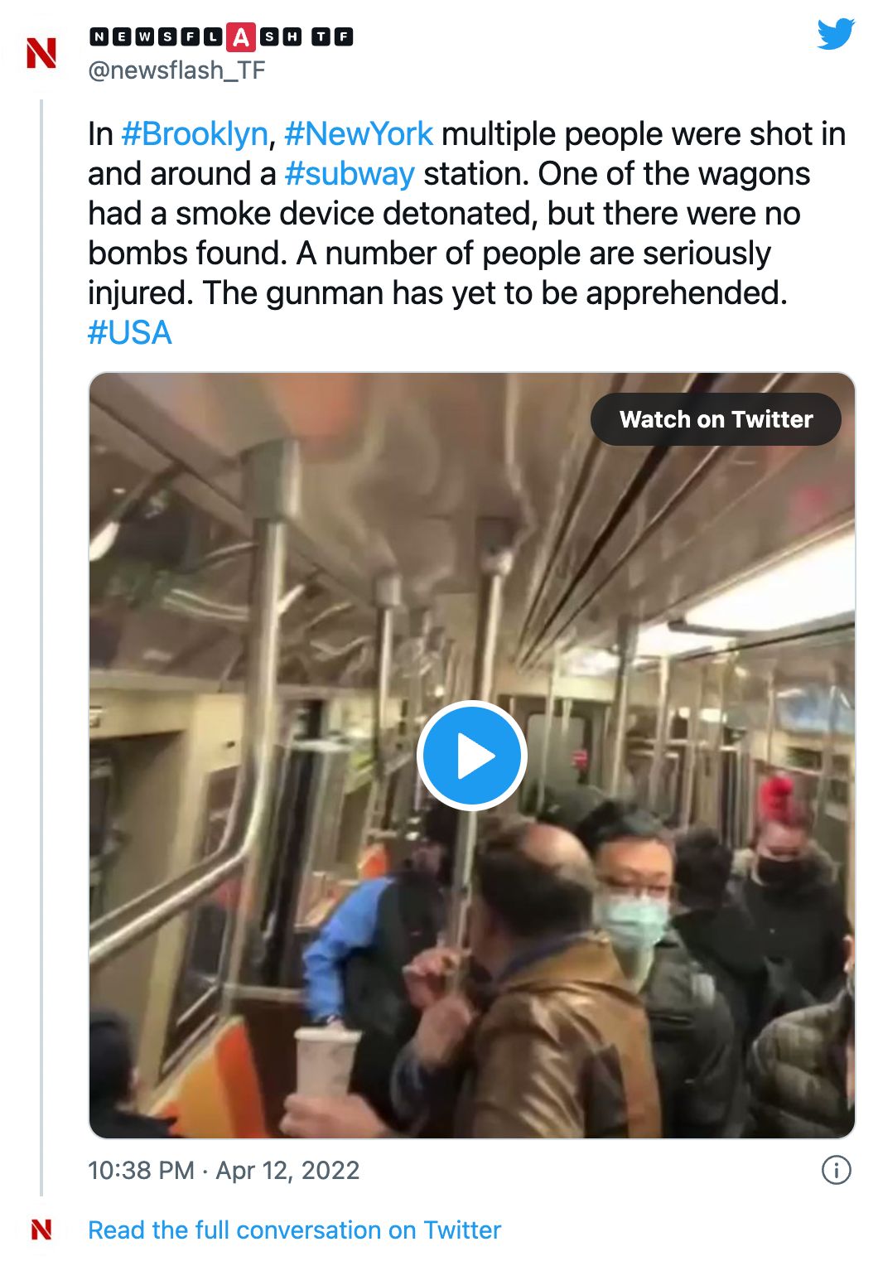The image size is (878, 1266).
Task: Open the @newsflash_TF handle
Action: (176, 70)
